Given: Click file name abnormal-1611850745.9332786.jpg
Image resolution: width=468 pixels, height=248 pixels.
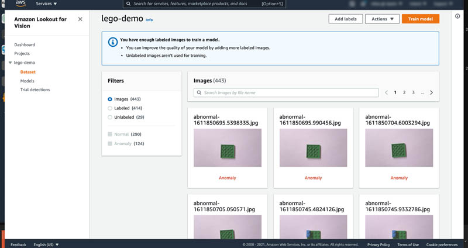Looking at the screenshot, I should pyautogui.click(x=398, y=206).
